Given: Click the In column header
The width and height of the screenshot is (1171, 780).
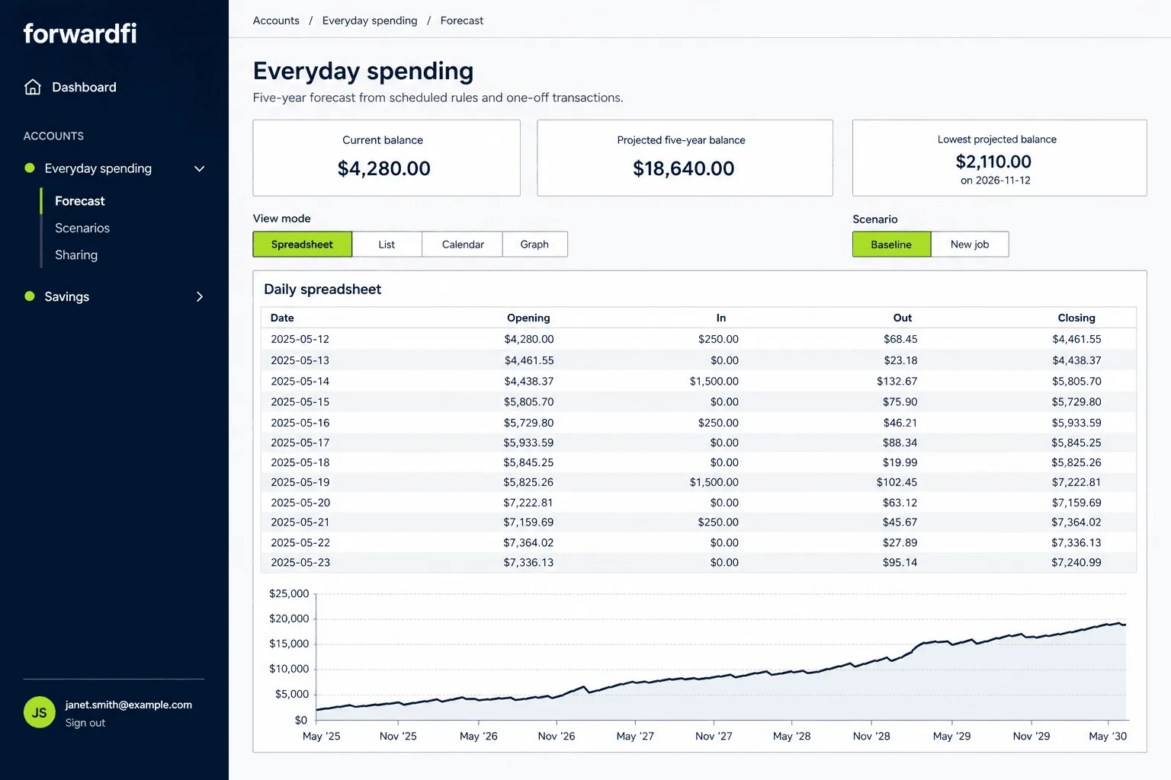Looking at the screenshot, I should click(721, 318).
